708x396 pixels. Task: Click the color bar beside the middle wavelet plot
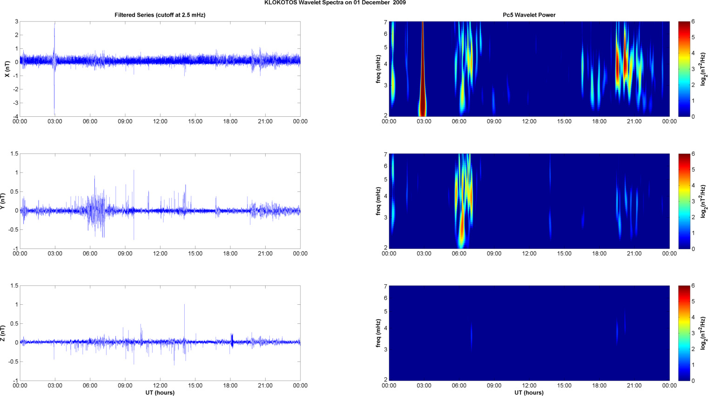684,201
